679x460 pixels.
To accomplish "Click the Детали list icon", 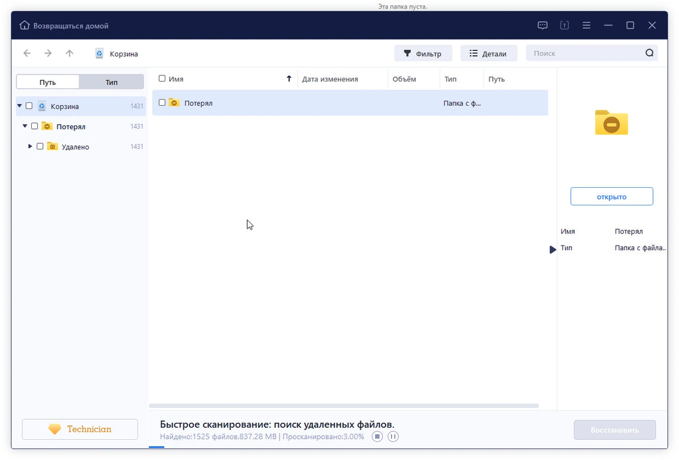I will click(474, 53).
